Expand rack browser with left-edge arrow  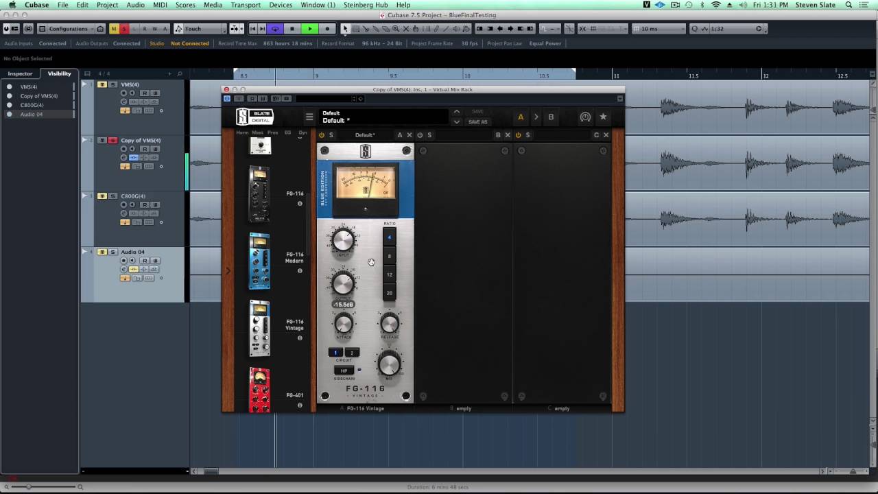point(228,270)
